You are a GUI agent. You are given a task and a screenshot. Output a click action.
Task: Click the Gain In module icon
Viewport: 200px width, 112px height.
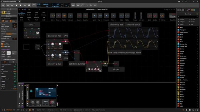pyautogui.click(x=94, y=16)
